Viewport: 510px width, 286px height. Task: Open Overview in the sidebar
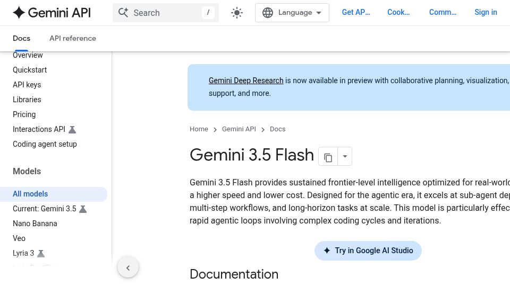pos(28,55)
